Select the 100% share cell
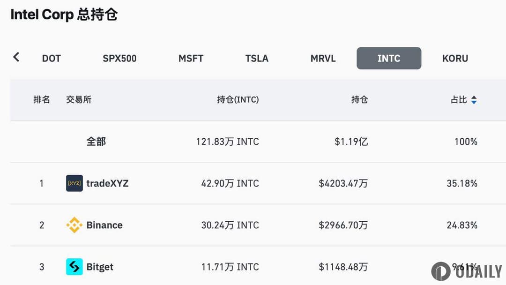The width and height of the screenshot is (506, 285). (466, 142)
